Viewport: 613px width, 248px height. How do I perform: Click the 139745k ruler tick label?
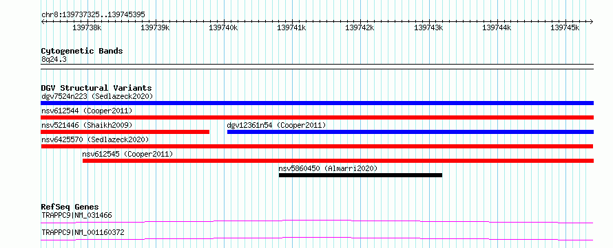coord(565,27)
